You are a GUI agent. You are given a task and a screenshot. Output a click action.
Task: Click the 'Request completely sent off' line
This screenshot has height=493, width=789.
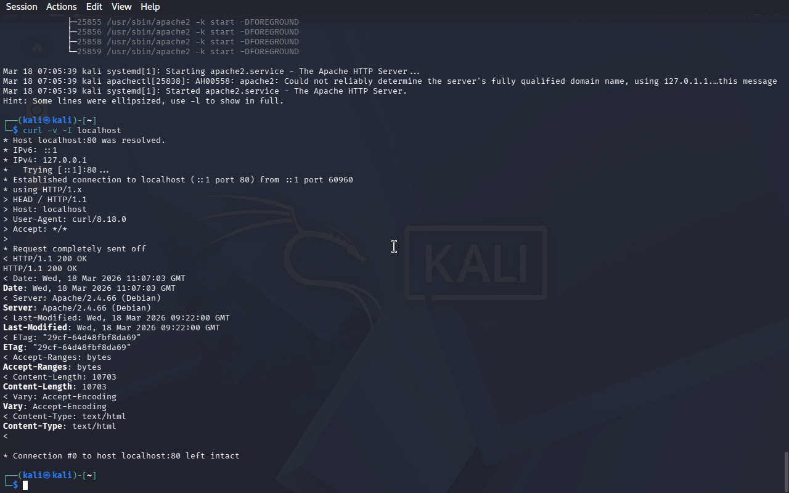click(x=75, y=249)
